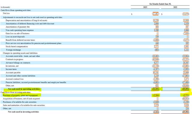Click "Accrued and other current liabilities" label
This screenshot has width=192, height=114.
coord(20,76)
